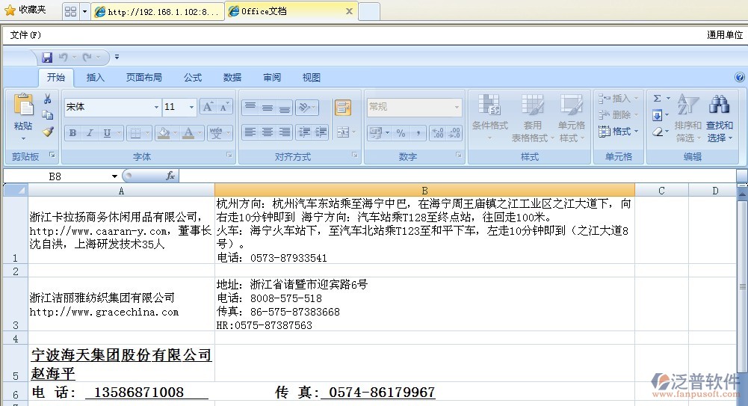Toggle Underline formatting

click(x=107, y=133)
